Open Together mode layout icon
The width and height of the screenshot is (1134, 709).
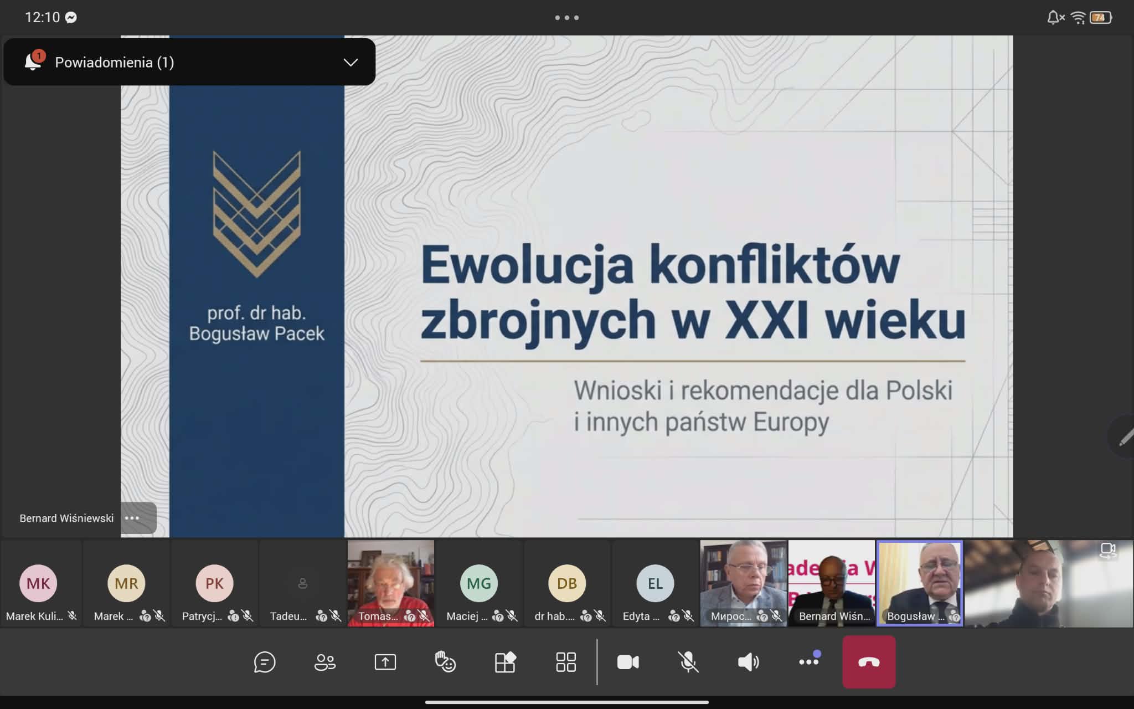point(506,661)
